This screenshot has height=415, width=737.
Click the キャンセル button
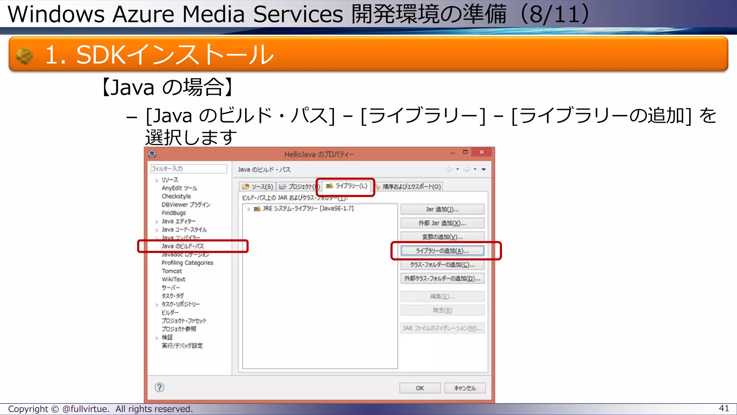465,388
